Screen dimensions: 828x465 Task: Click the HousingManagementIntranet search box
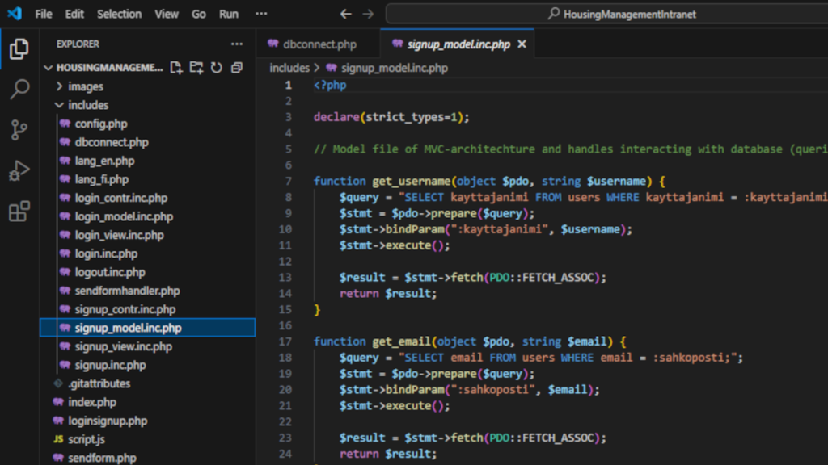[607, 15]
